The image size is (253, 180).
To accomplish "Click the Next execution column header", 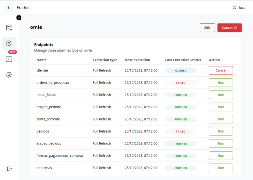I will click(137, 60).
